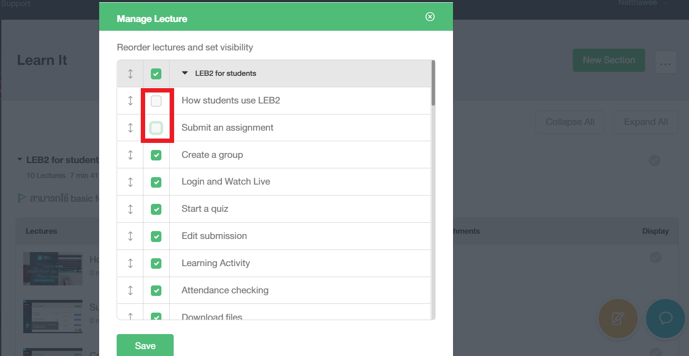Select the Start a quiz row text
The image size is (689, 356).
pyautogui.click(x=205, y=209)
